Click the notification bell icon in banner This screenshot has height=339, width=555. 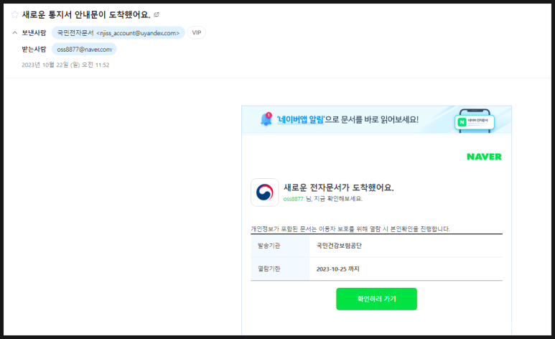(x=266, y=119)
